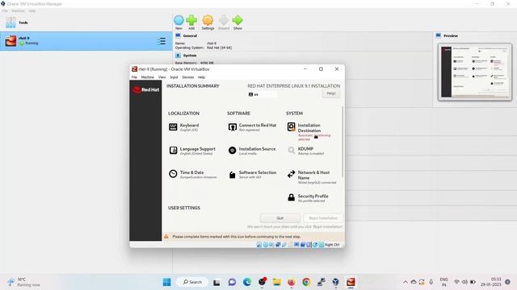Open Settings in VirtualBox Manager toolbar

tap(208, 23)
